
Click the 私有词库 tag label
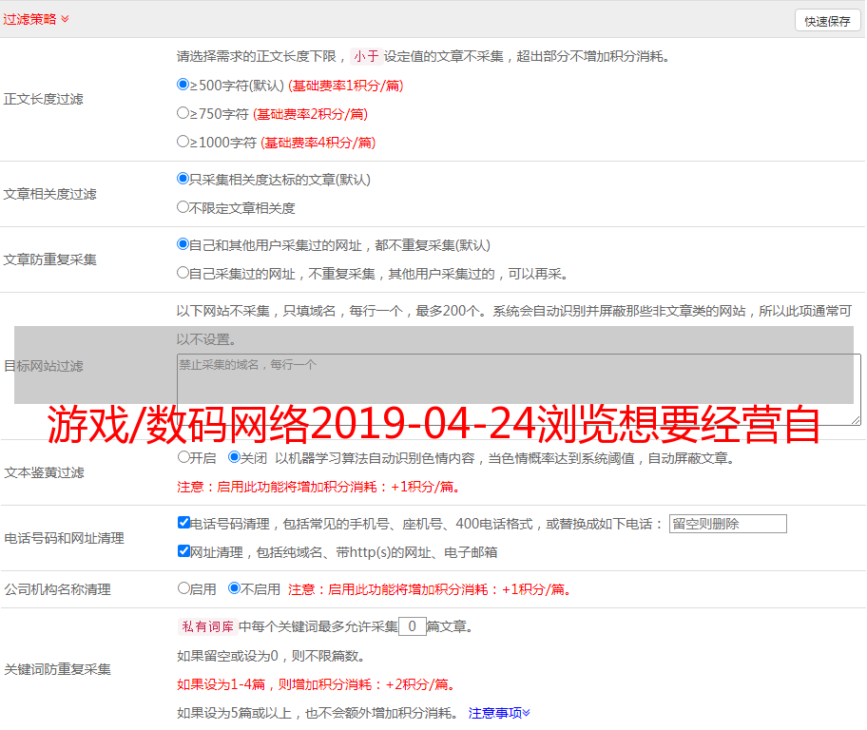click(205, 626)
